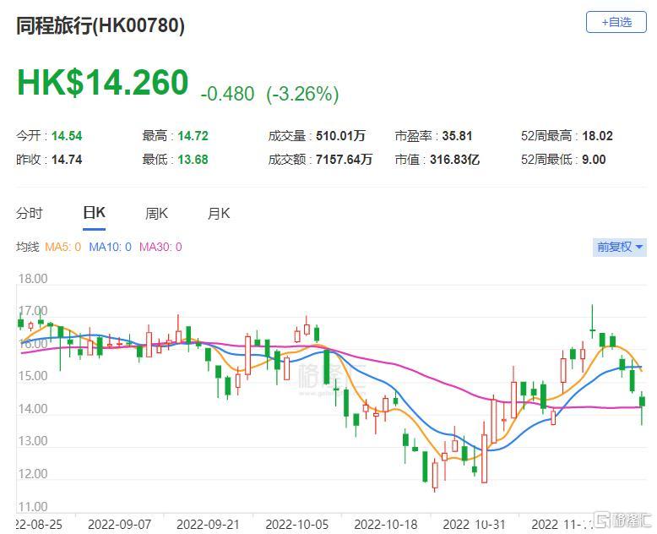Click the 市值 value 316.83亿
This screenshot has height=534, width=657.
tap(454, 160)
